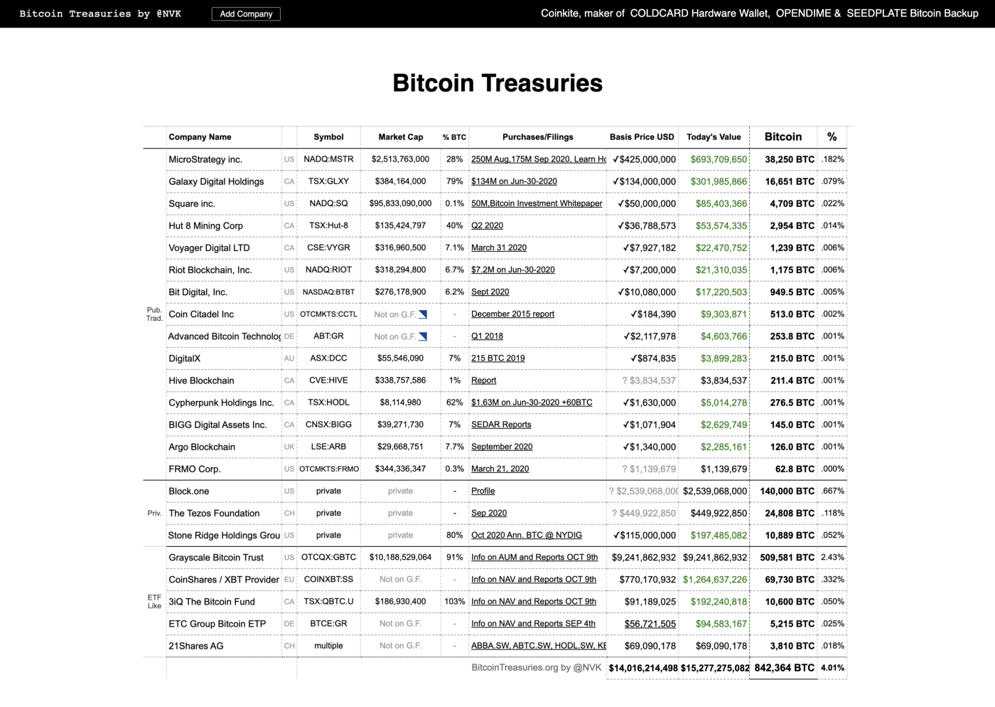995x707 pixels.
Task: Select the Grayscale Bitcoin Trust company name
Action: [216, 557]
